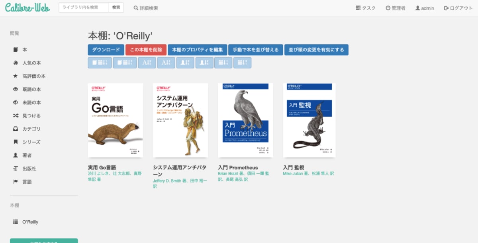Sort by book date oldest first

click(125, 63)
